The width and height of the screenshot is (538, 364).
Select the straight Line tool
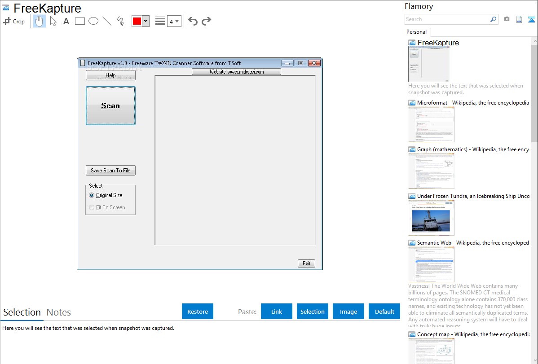coord(107,21)
